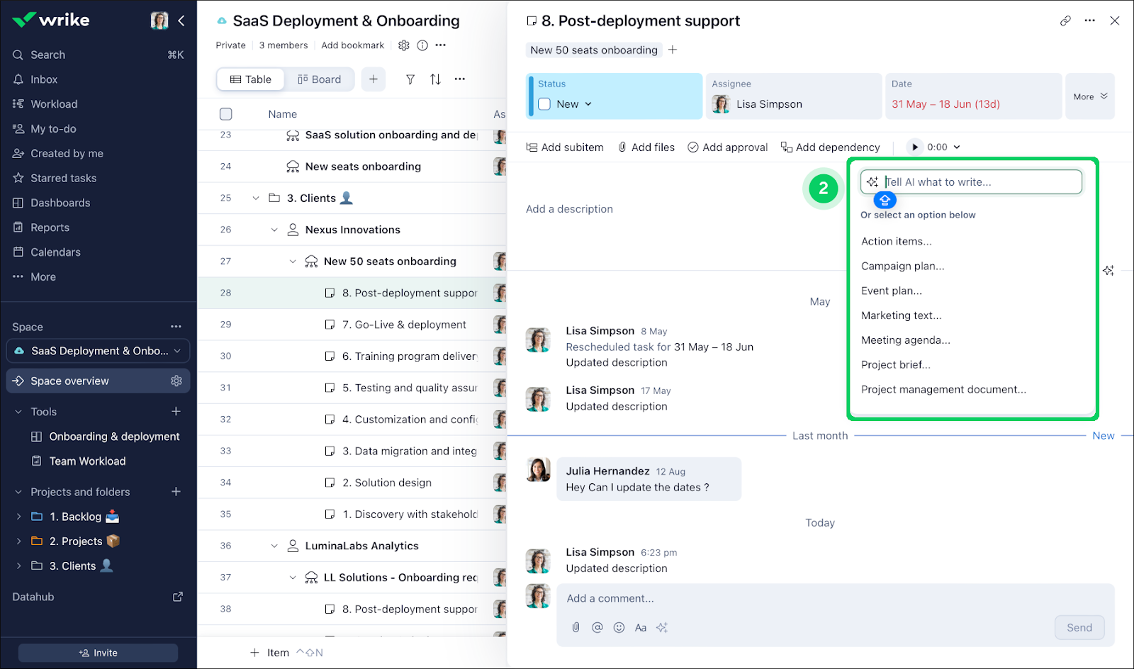Select Meeting agenda AI option
The image size is (1134, 669).
tap(905, 340)
